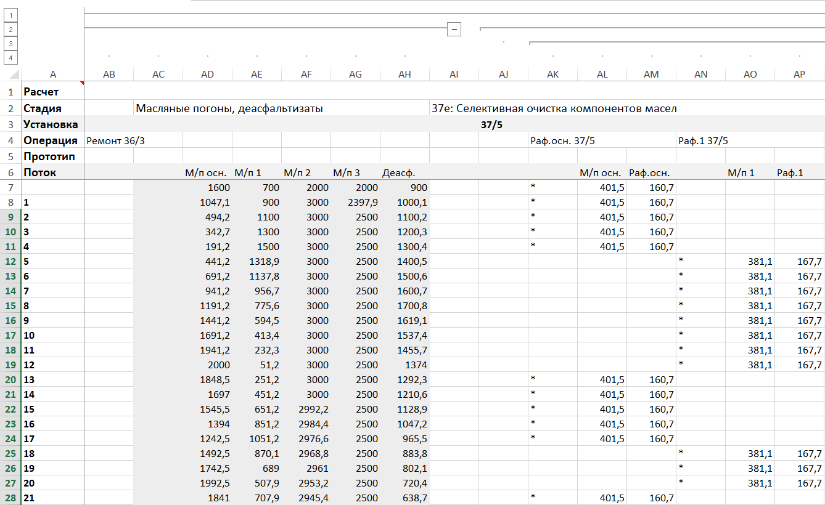Select column AD header

pos(207,75)
